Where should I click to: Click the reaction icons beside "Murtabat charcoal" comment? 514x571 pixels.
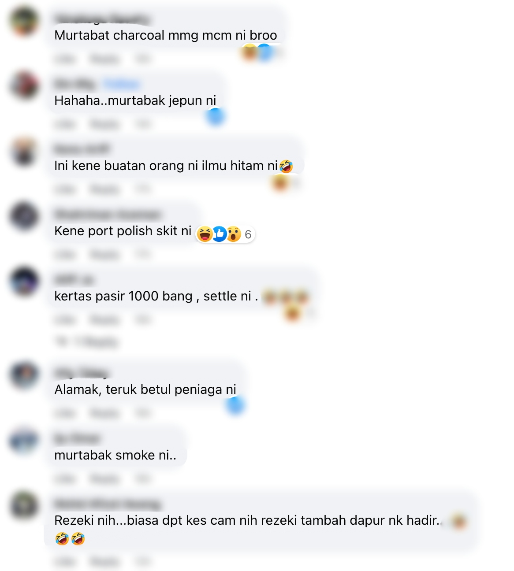(257, 52)
